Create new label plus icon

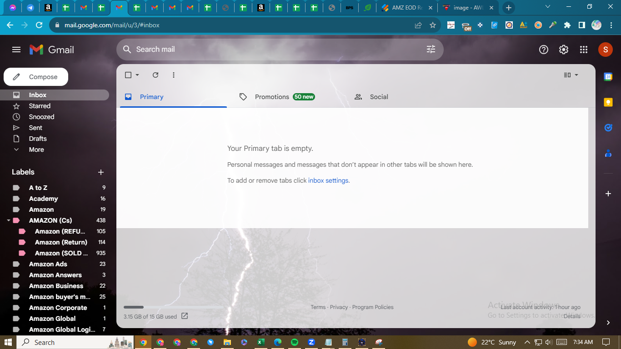[x=101, y=172]
